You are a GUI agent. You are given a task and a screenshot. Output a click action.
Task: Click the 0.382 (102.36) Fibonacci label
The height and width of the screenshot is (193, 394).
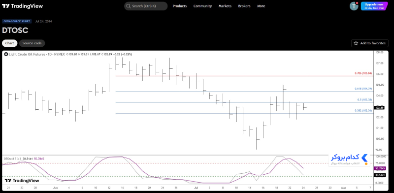pyautogui.click(x=363, y=111)
